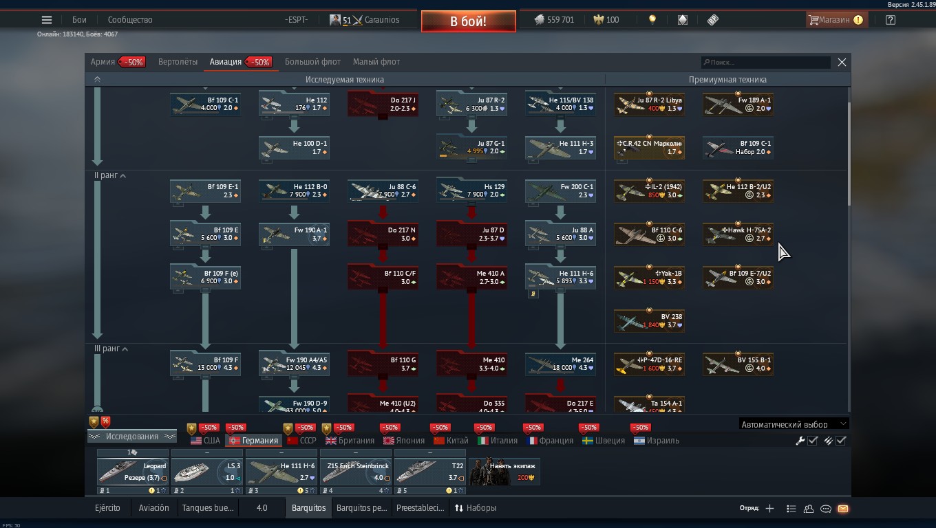The width and height of the screenshot is (936, 528).
Task: Open the warbonds diamond icon
Action: coord(683,20)
